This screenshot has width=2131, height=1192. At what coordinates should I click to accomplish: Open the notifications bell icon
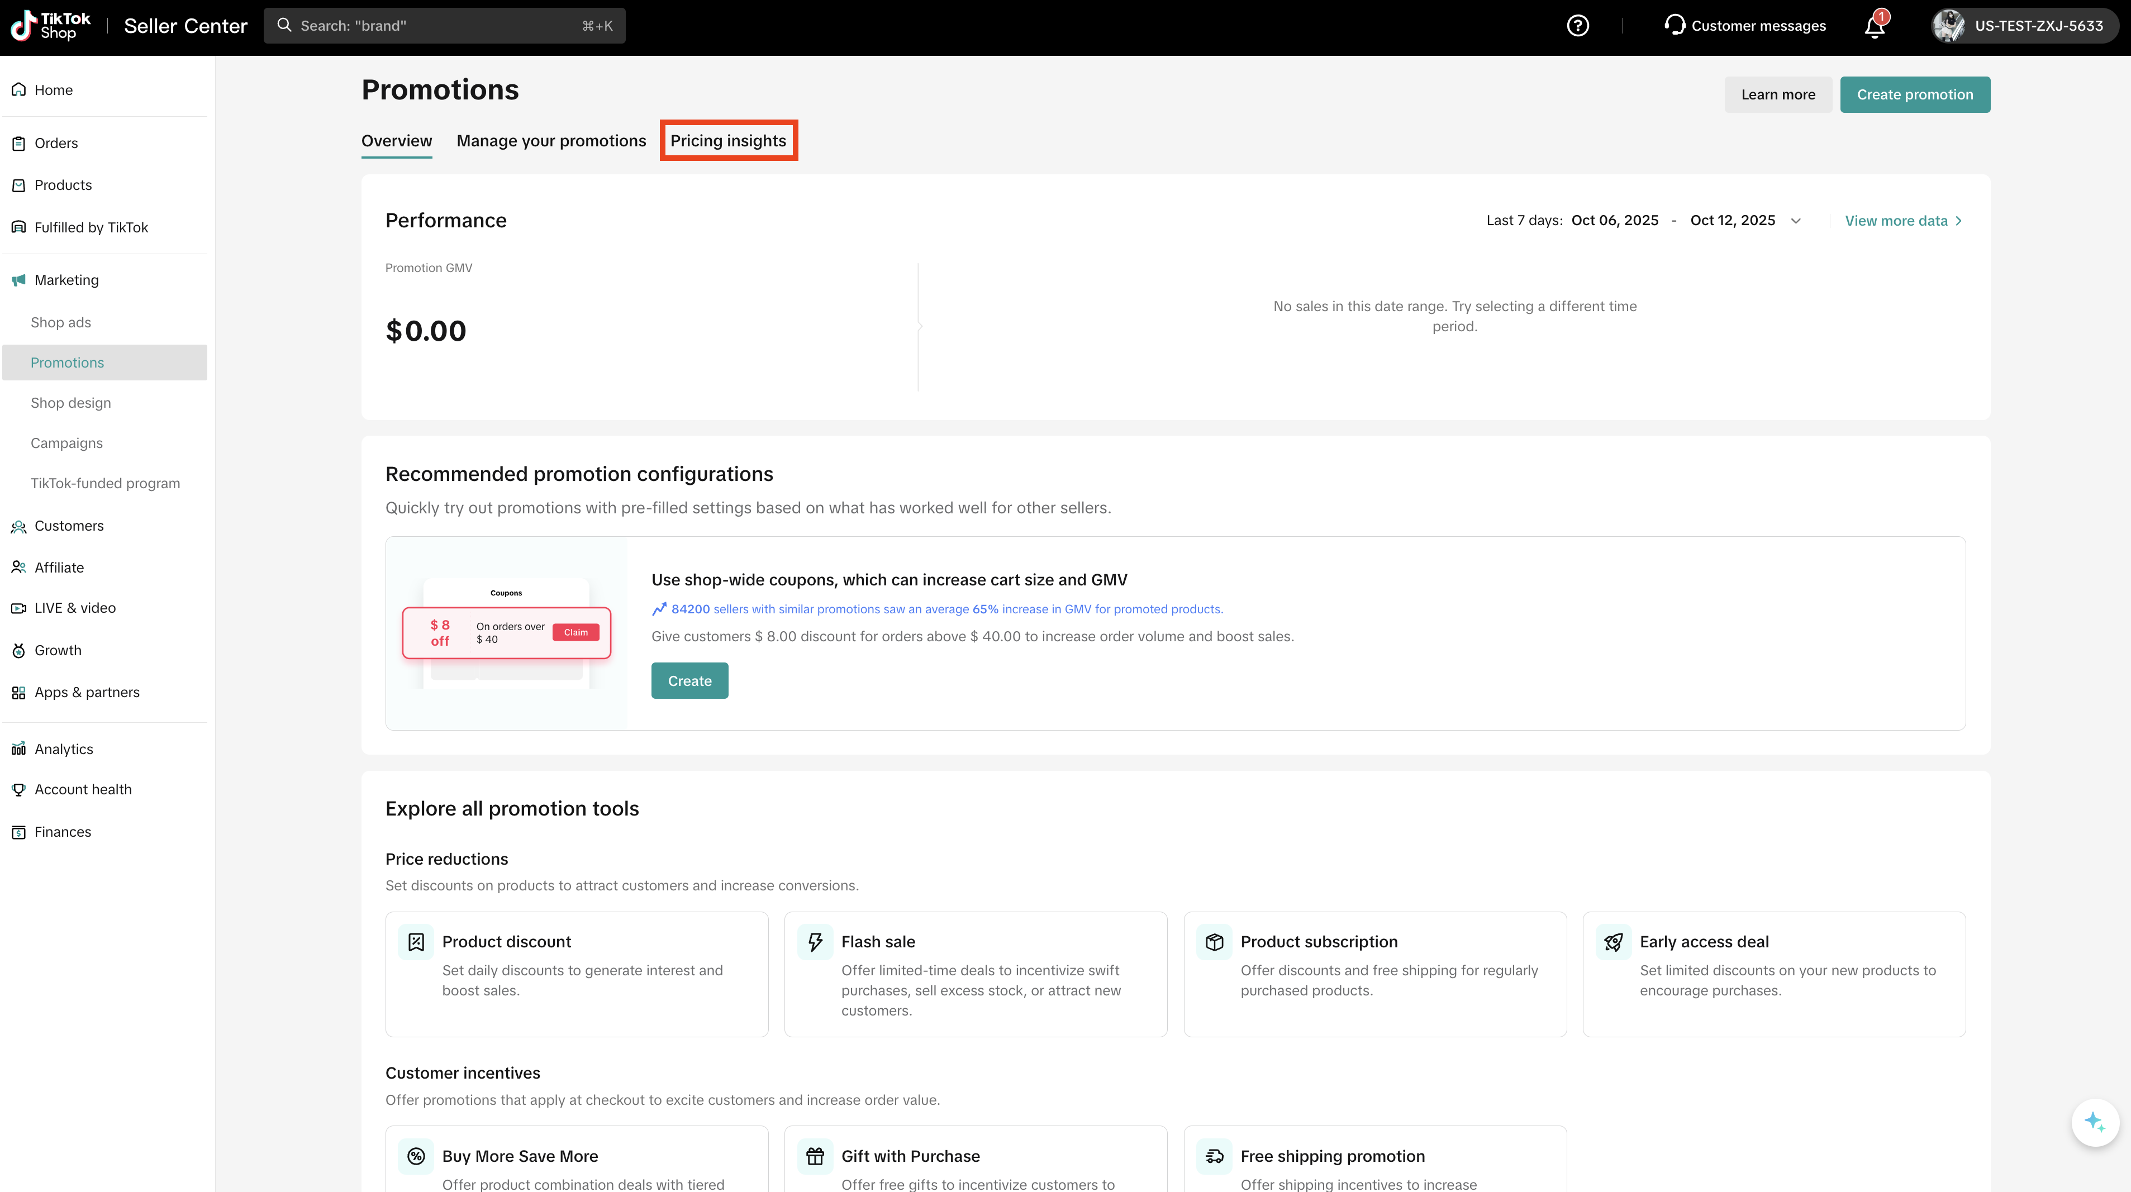pos(1875,26)
